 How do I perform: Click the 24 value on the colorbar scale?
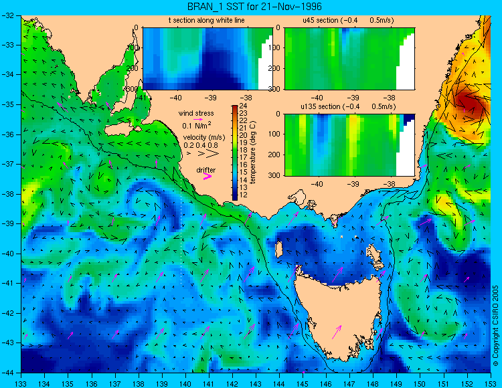[243, 106]
